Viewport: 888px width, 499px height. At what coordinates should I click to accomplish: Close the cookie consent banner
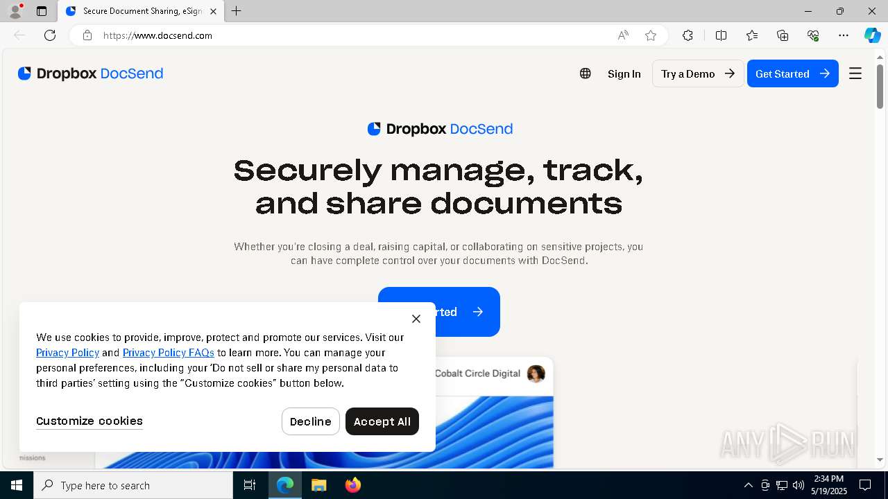coord(416,319)
